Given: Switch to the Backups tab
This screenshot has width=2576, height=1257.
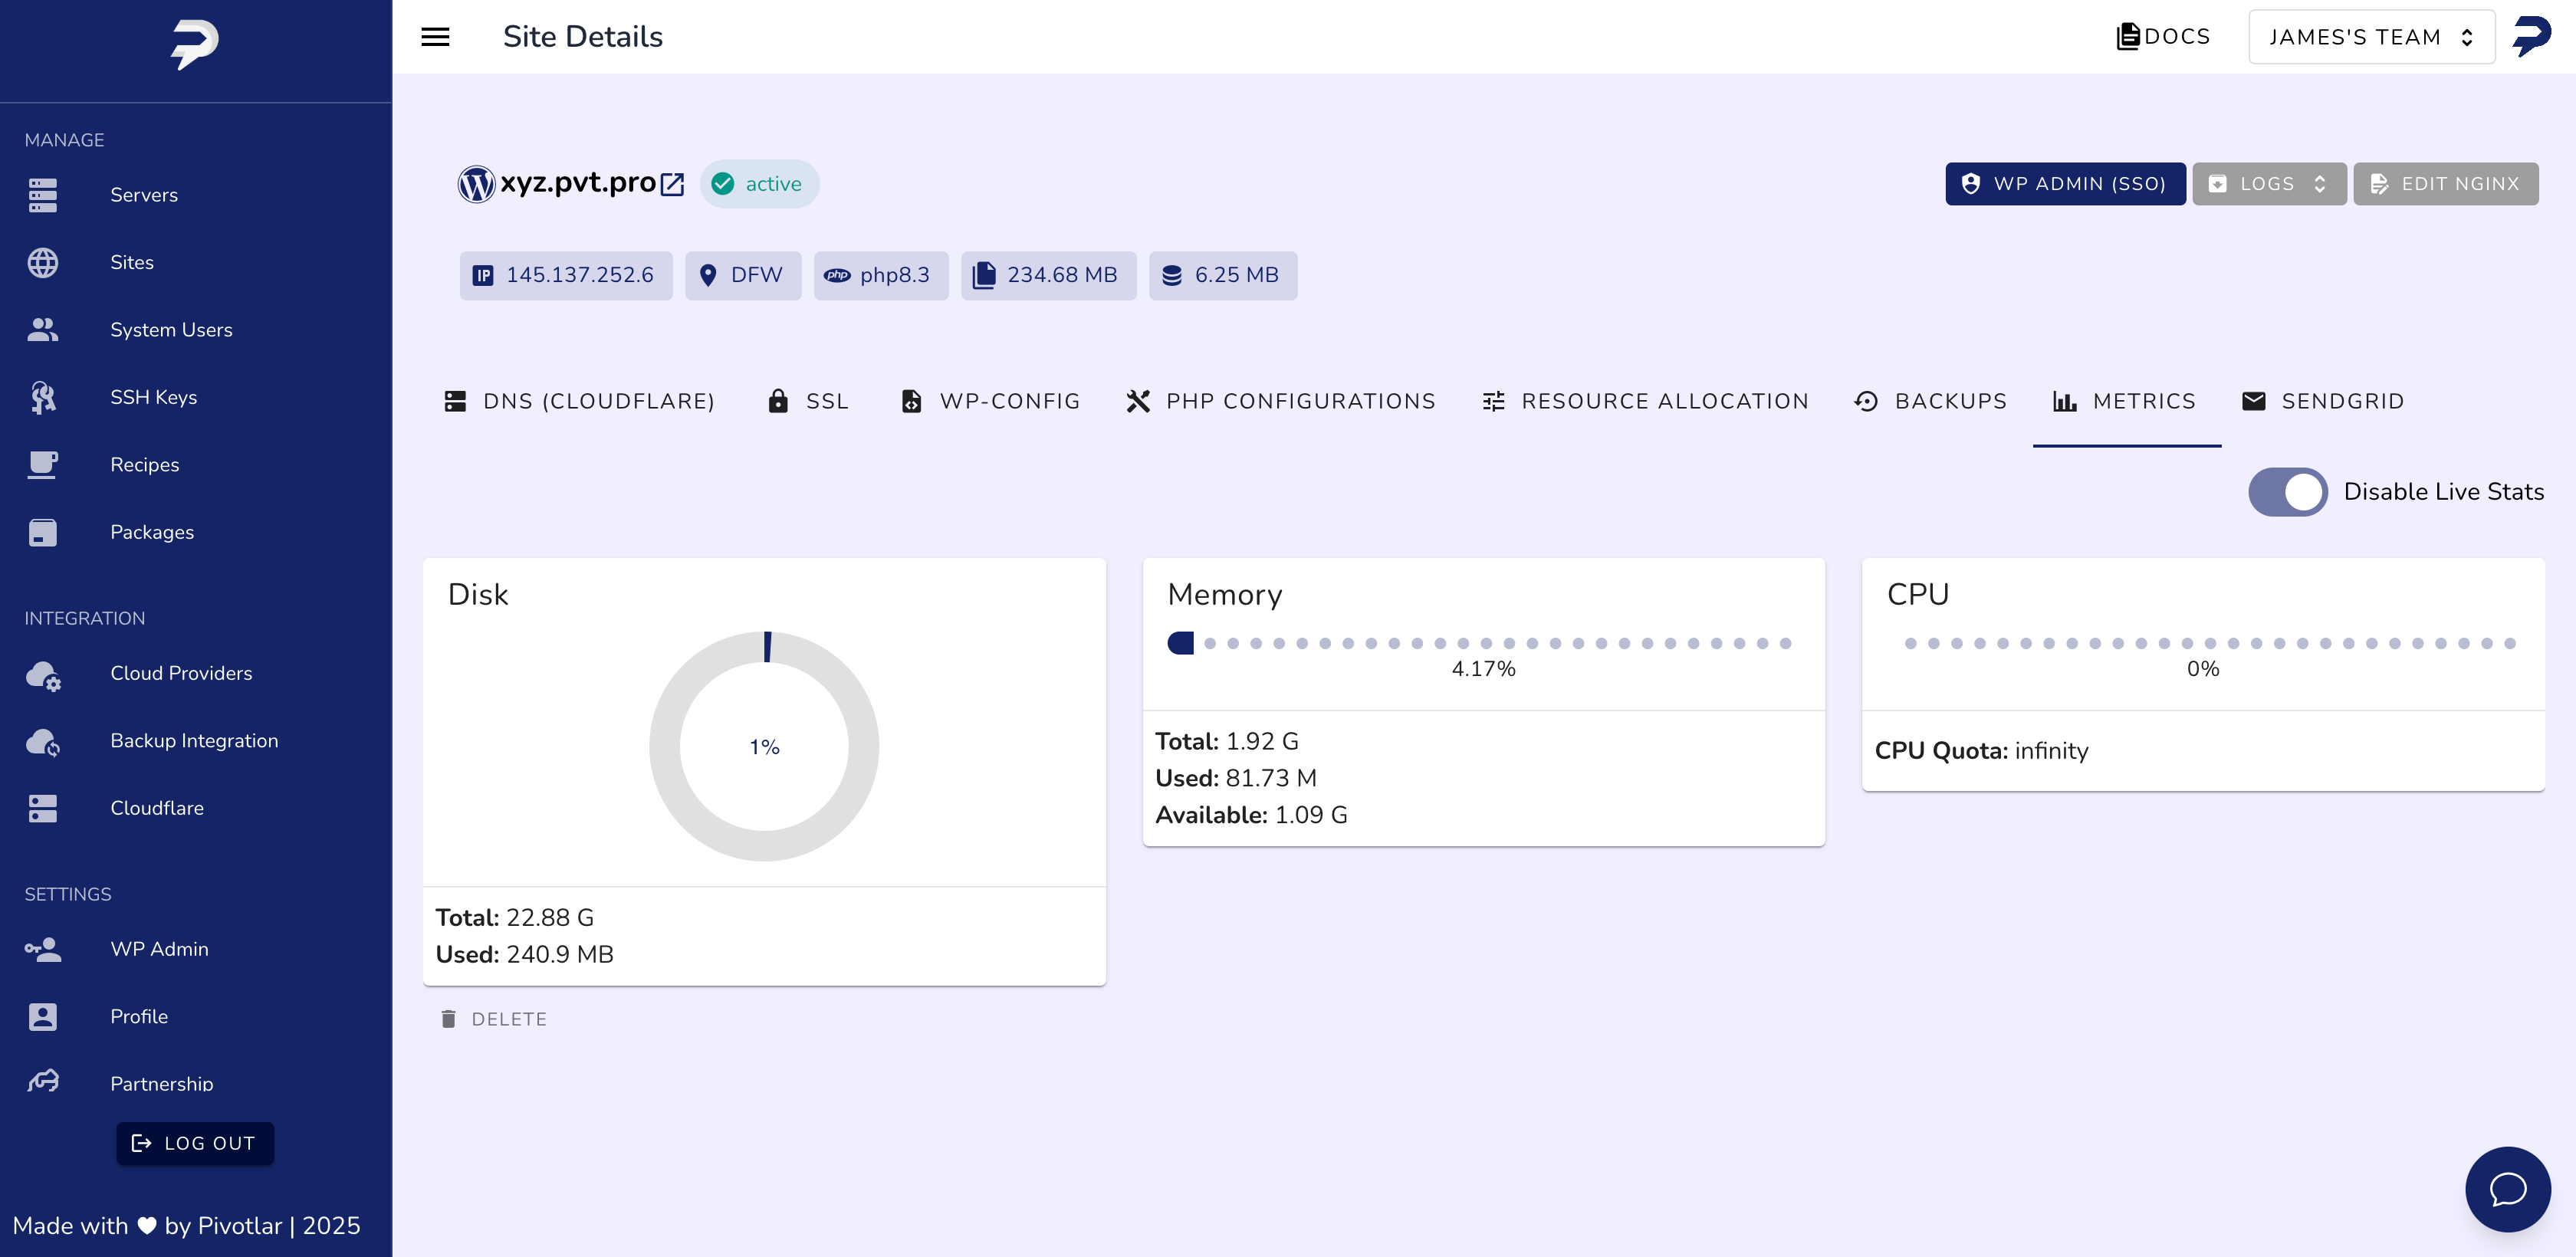Looking at the screenshot, I should point(1930,402).
